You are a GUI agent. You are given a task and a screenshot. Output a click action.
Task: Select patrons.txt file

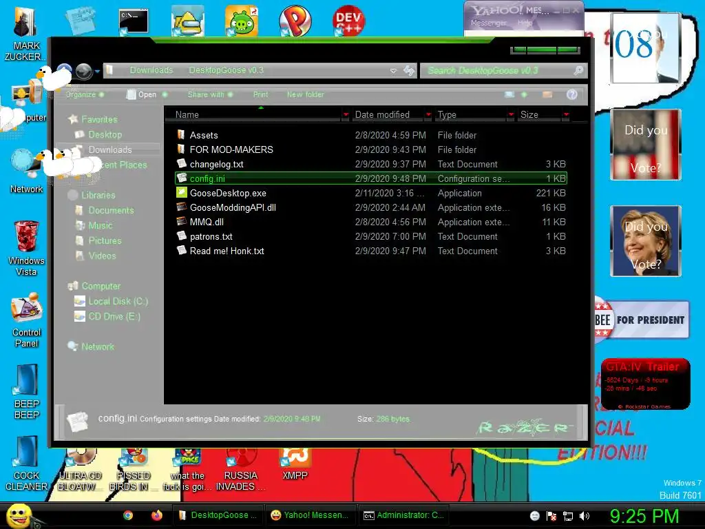point(211,237)
